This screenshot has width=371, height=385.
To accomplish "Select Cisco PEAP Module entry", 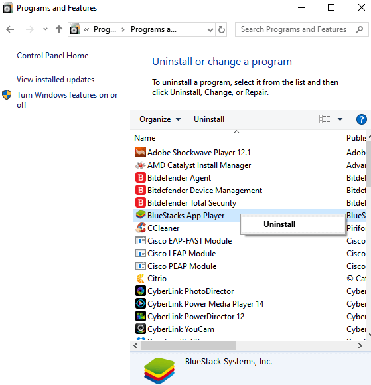I will [x=182, y=266].
